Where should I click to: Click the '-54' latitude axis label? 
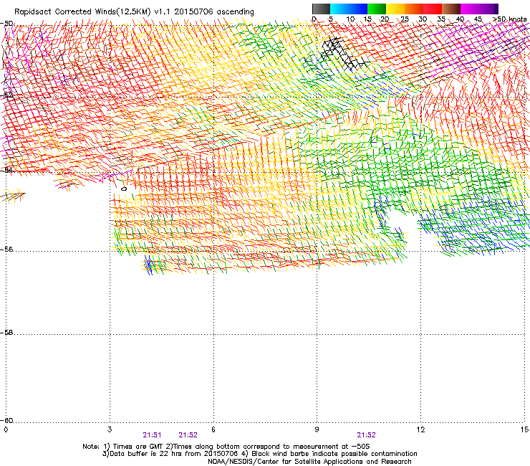(7, 170)
